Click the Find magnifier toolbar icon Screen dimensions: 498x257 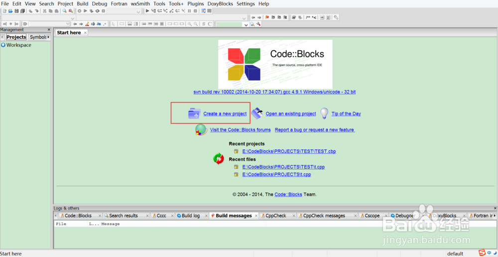64,11
